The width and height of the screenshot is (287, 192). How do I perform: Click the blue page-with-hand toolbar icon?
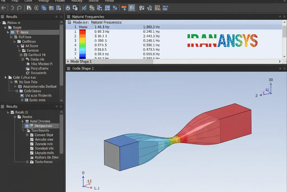tap(59, 8)
